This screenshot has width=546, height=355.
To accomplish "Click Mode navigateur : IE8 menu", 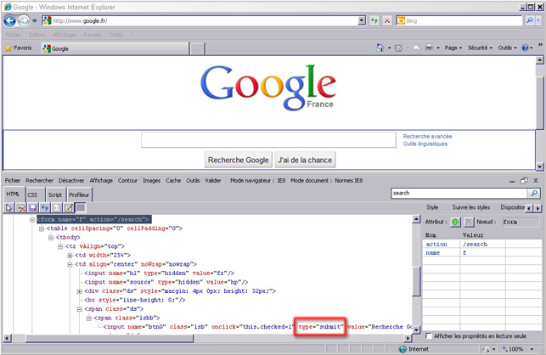I will coord(257,180).
